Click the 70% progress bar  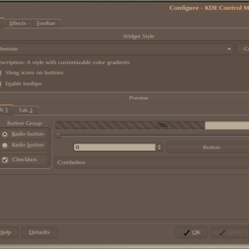pyautogui.click(x=152, y=125)
